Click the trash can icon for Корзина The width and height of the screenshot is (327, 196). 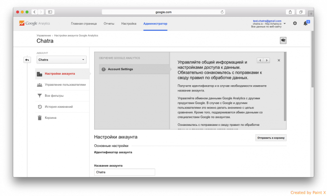click(40, 118)
